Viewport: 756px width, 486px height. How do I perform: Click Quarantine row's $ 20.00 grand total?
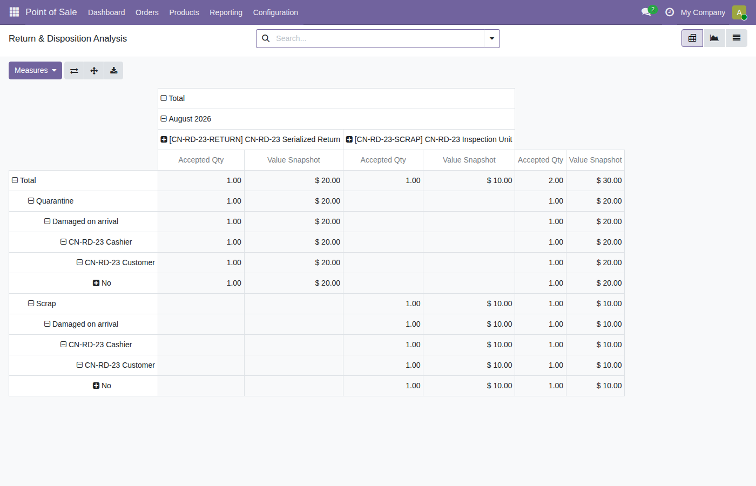click(x=595, y=201)
